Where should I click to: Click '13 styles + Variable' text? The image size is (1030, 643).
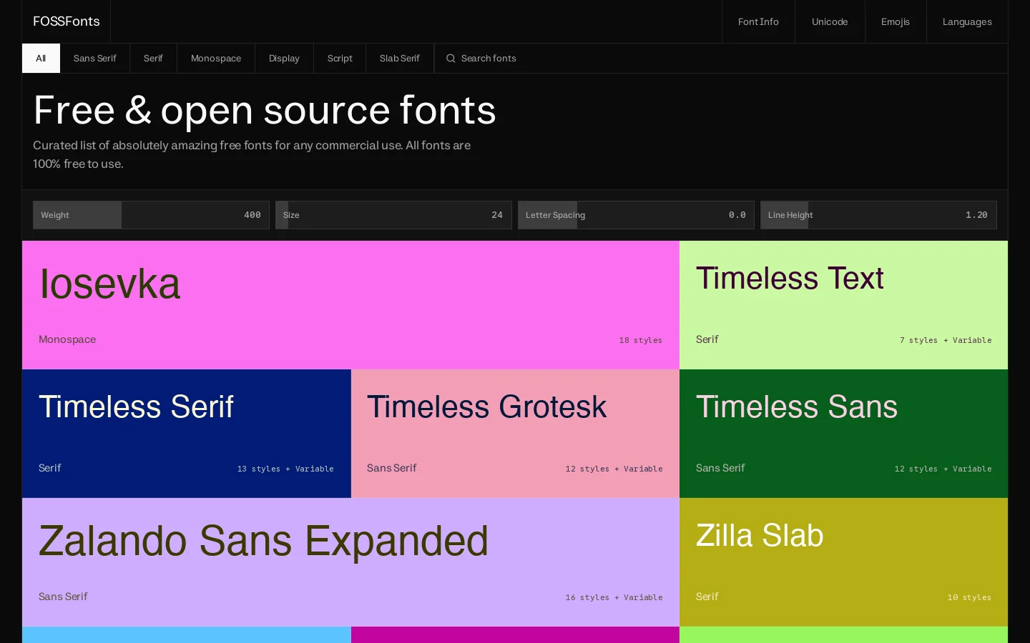[x=285, y=469]
